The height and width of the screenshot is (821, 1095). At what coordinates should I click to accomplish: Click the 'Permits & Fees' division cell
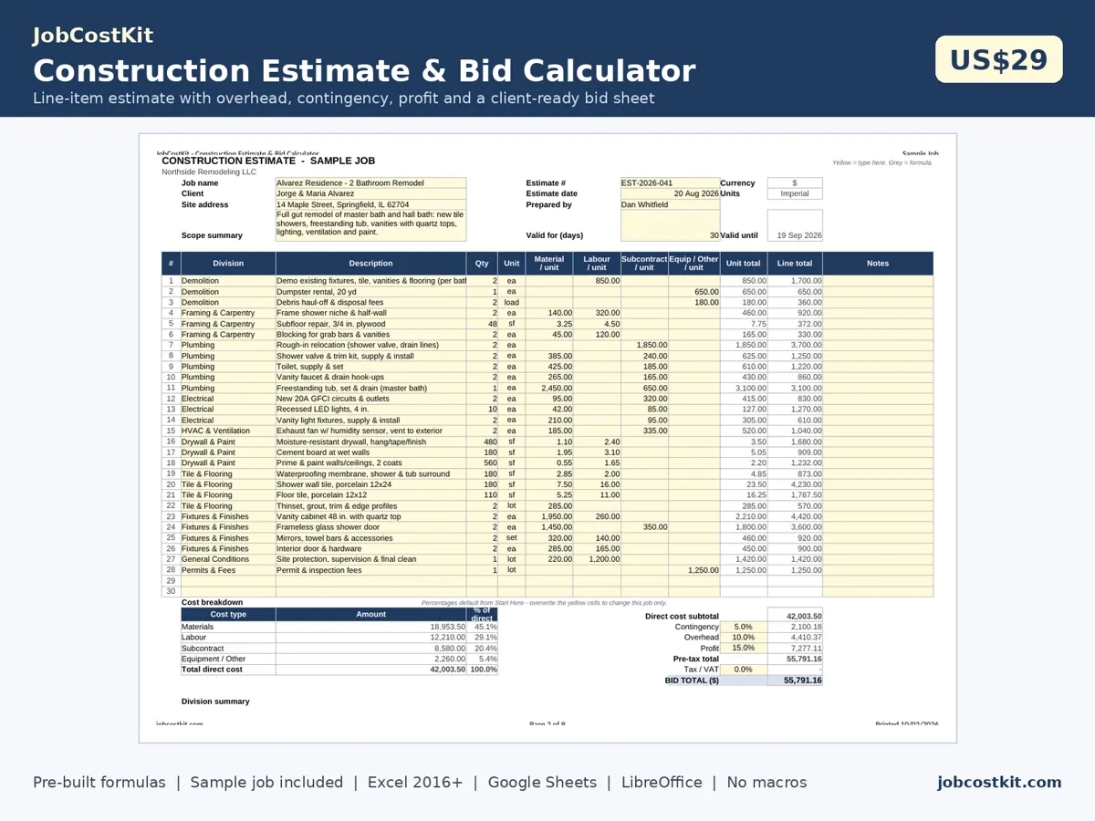228,570
